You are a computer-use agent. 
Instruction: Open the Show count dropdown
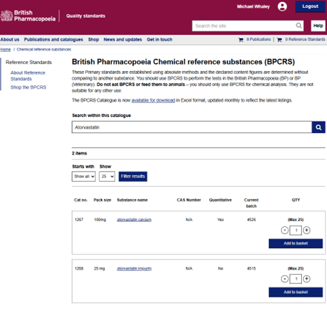point(107,176)
